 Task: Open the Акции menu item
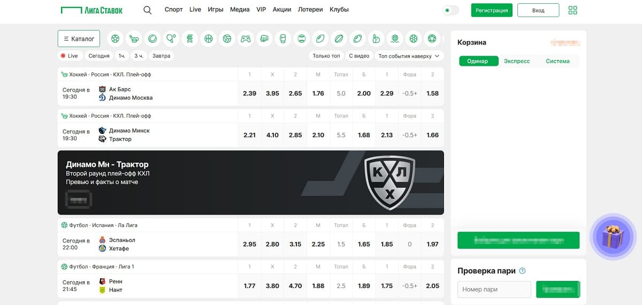[282, 10]
